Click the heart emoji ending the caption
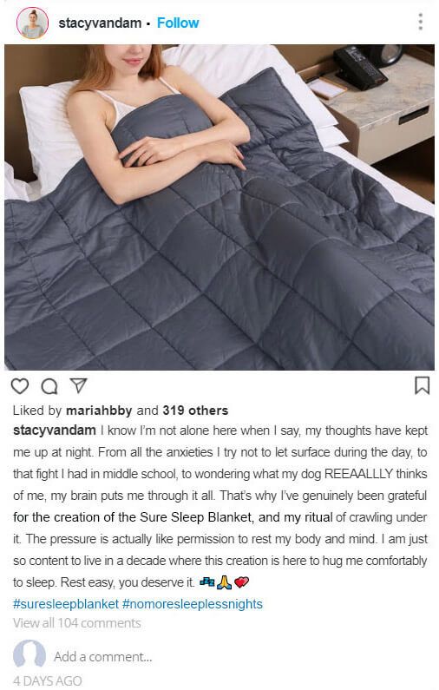Screen dimensions: 439x690 [x=241, y=582]
